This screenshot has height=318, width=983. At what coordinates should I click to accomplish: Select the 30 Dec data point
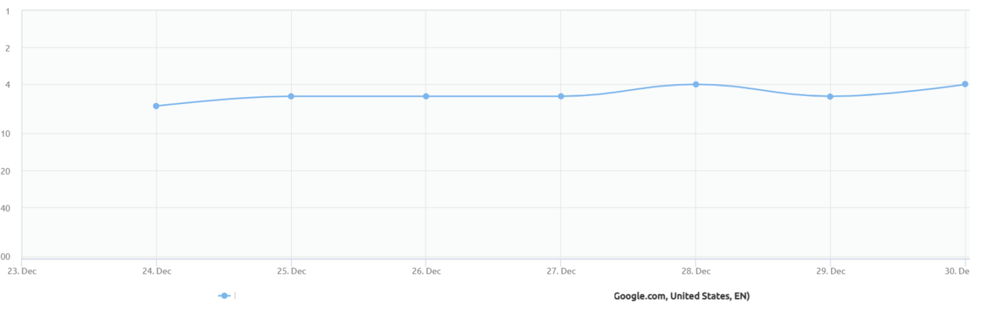pyautogui.click(x=965, y=84)
